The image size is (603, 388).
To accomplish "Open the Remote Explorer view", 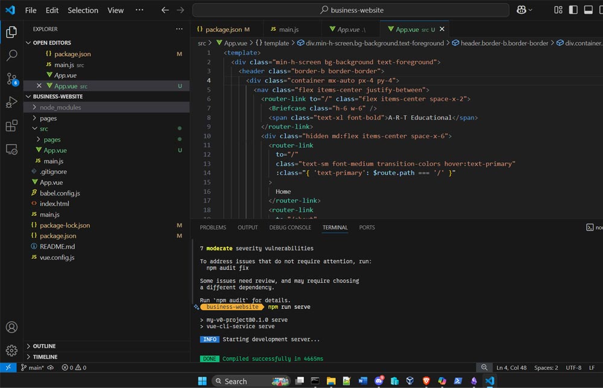I will coord(11,149).
